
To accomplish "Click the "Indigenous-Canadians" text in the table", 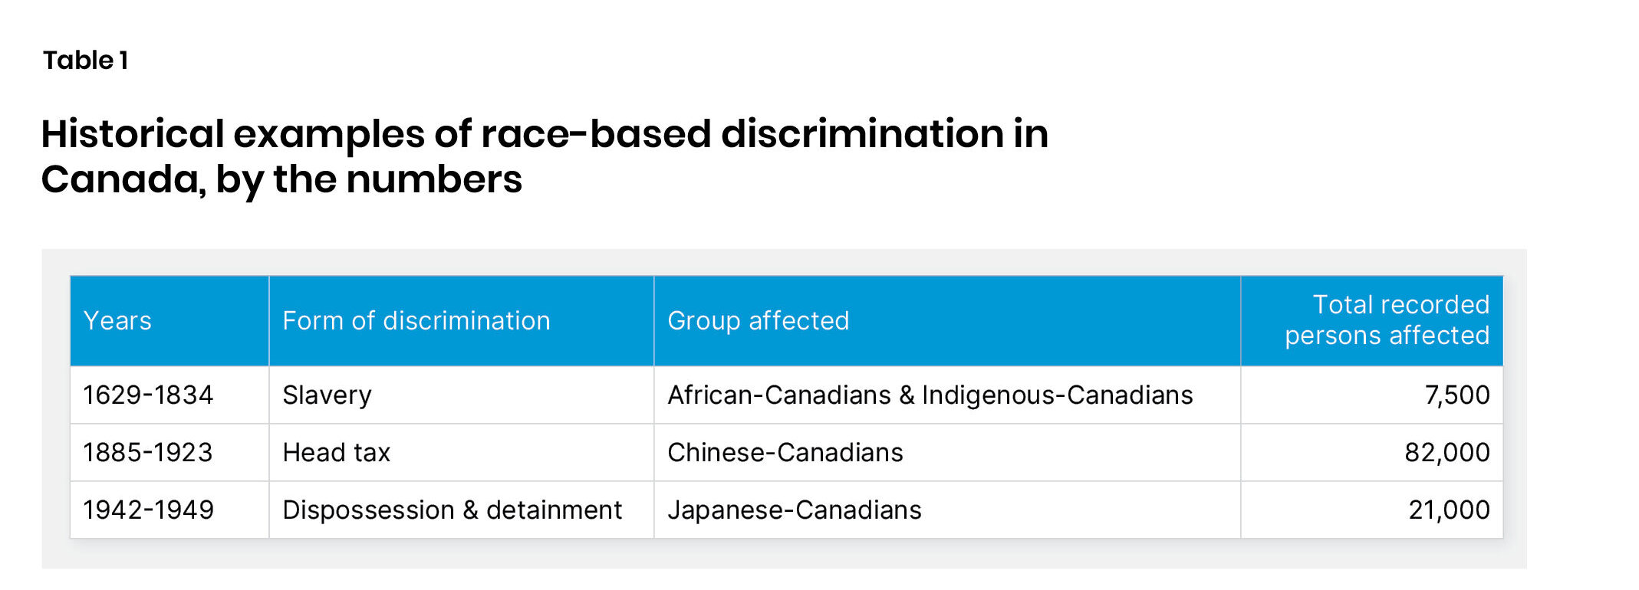I will [x=1058, y=395].
